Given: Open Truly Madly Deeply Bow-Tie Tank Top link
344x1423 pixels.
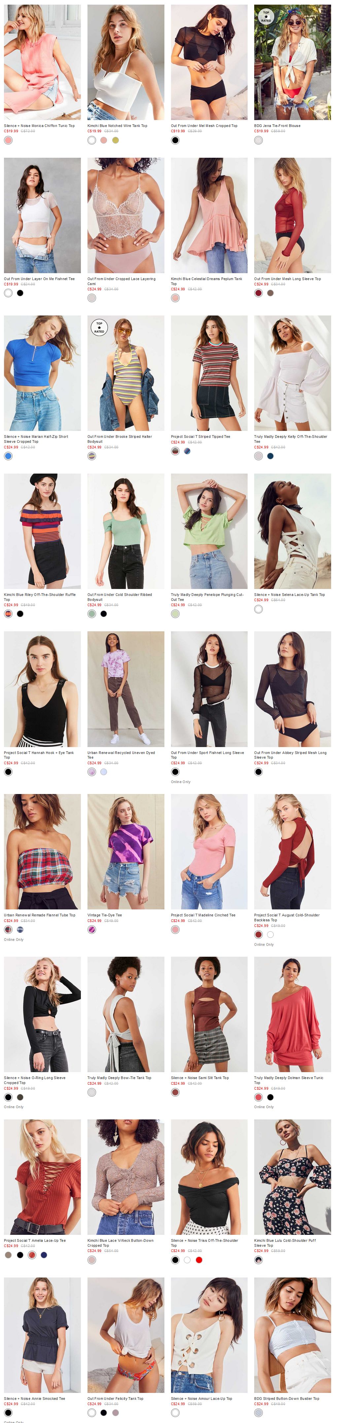Looking at the screenshot, I should click(x=119, y=1078).
